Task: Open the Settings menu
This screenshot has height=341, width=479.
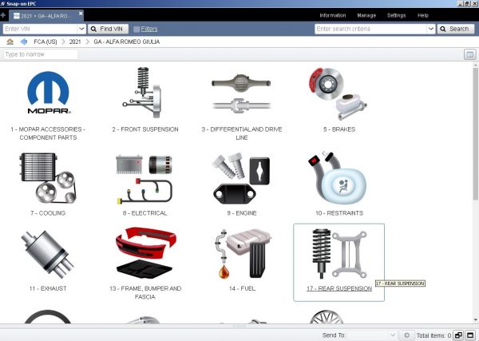Action: click(x=396, y=15)
